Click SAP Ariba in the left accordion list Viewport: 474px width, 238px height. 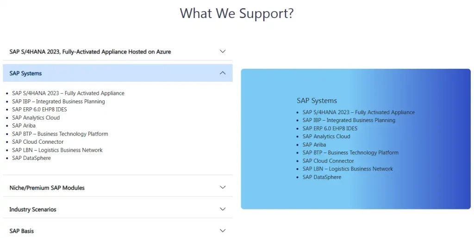[x=24, y=126]
